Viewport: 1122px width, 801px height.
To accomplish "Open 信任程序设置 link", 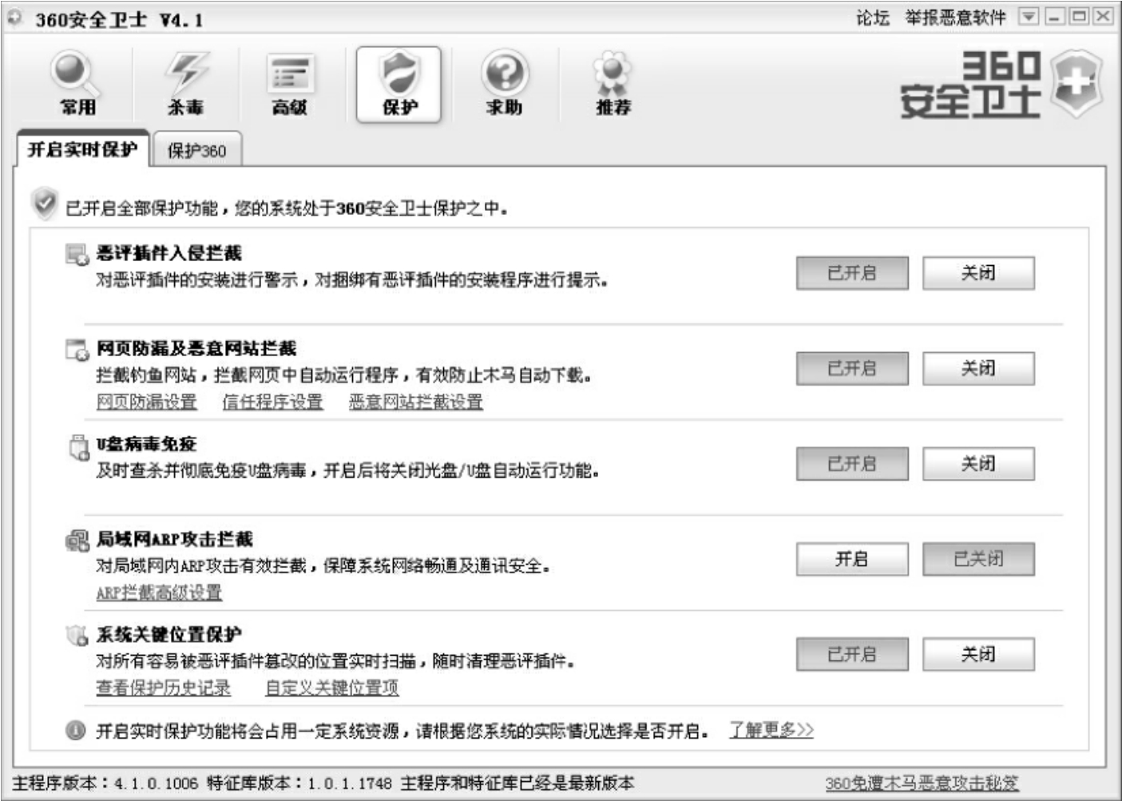I will click(x=272, y=402).
